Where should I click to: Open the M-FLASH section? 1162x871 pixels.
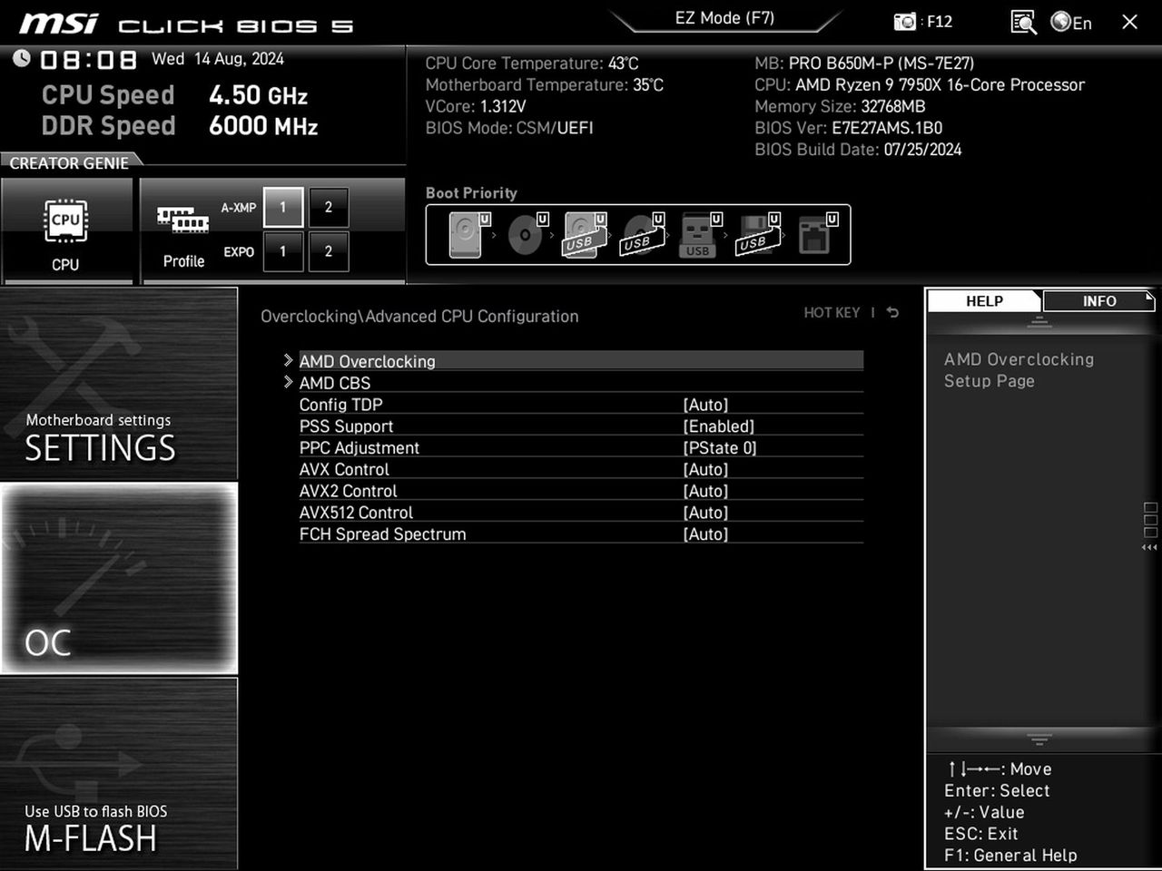click(119, 774)
